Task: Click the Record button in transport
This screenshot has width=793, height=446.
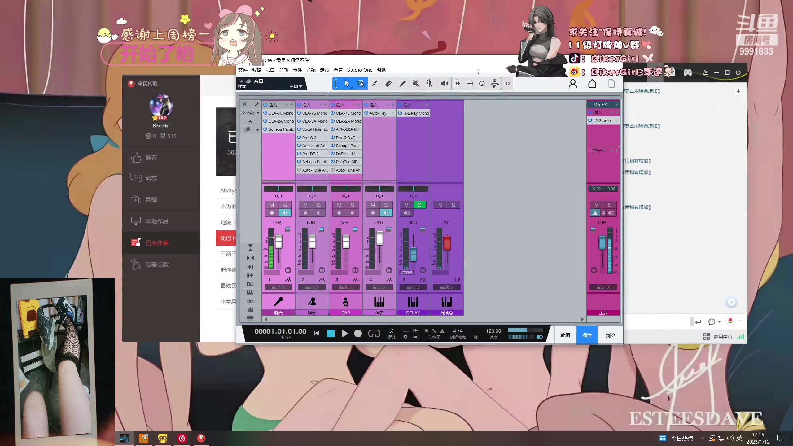Action: 358,333
